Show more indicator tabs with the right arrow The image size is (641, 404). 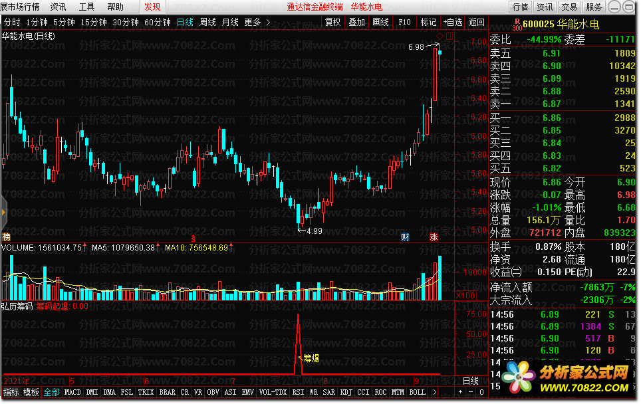coord(434,392)
